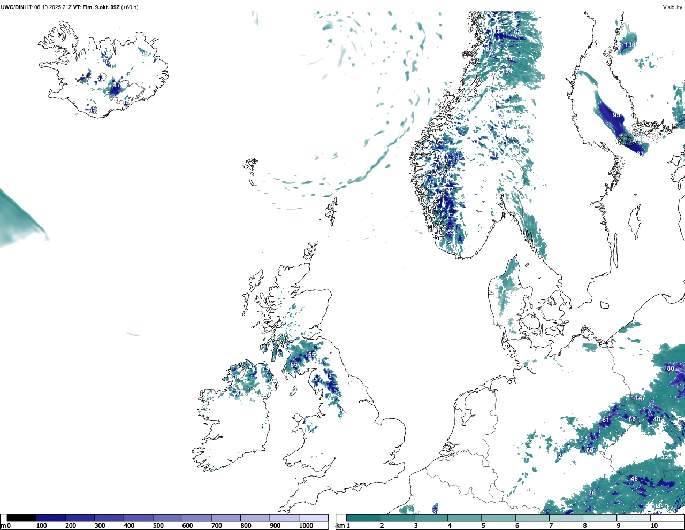Select the 7–8 km legend swatch
The width and height of the screenshot is (685, 530).
click(x=566, y=518)
